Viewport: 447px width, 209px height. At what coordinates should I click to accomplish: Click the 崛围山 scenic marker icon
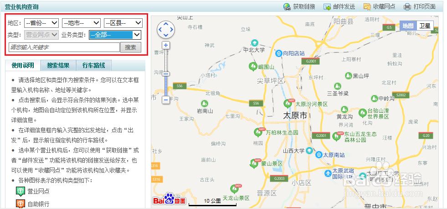point(253,67)
